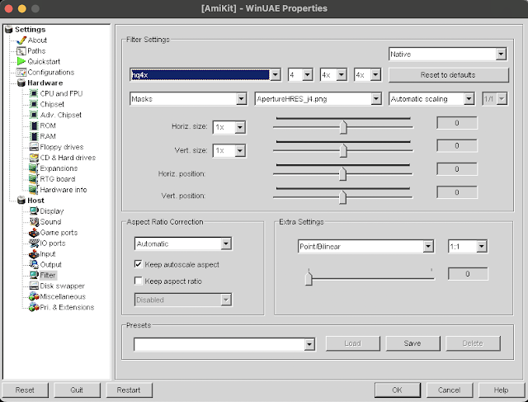
Task: Click the Vert. size slider thumb
Action: [x=343, y=150]
